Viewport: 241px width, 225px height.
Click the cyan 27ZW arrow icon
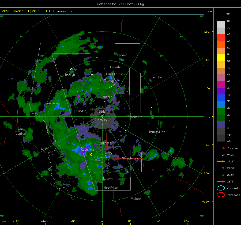tap(221, 168)
